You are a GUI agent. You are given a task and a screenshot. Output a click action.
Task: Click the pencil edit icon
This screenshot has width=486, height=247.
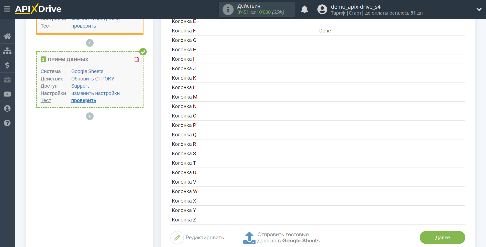(177, 238)
